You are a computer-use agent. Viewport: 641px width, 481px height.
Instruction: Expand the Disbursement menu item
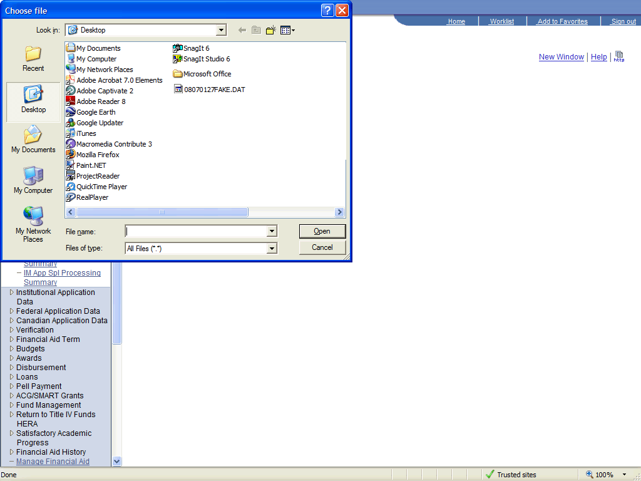pyautogui.click(x=38, y=367)
